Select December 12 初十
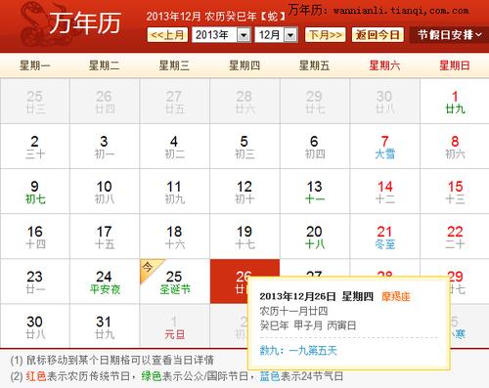This screenshot has height=388, width=489. tap(244, 192)
